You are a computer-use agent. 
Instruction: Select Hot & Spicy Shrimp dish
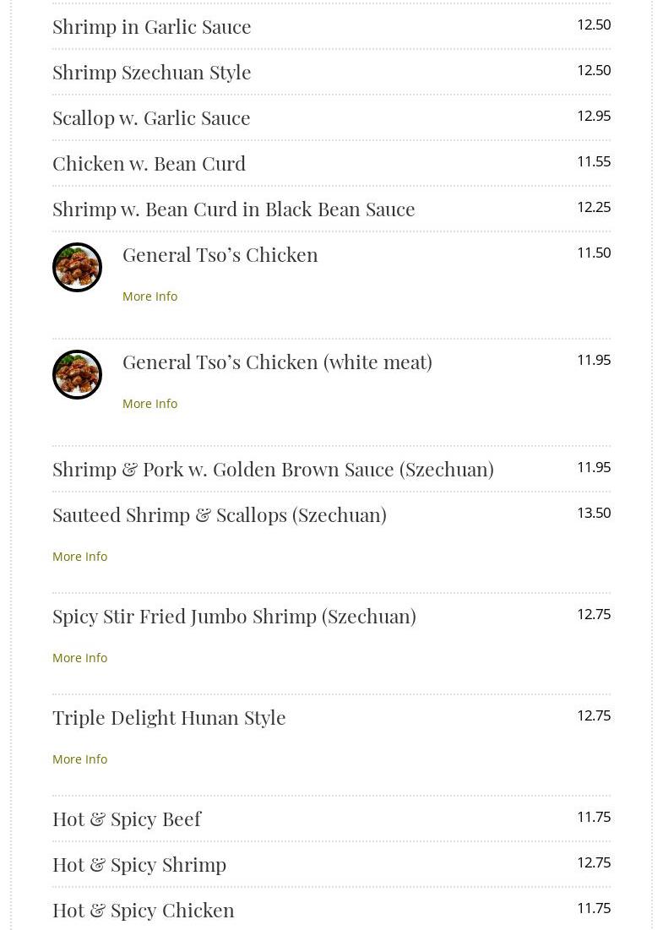139,864
